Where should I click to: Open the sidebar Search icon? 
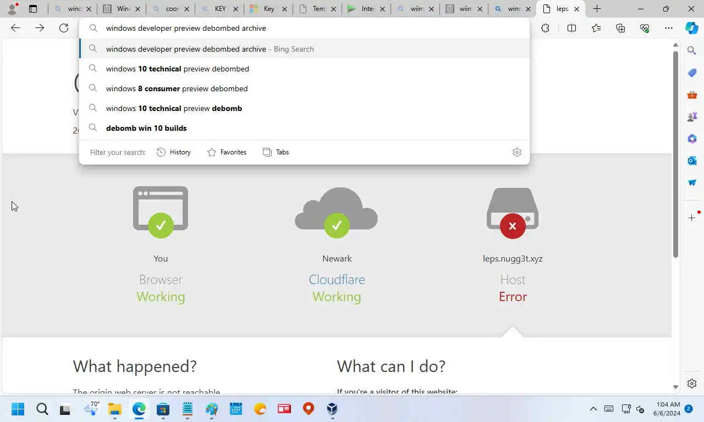692,51
